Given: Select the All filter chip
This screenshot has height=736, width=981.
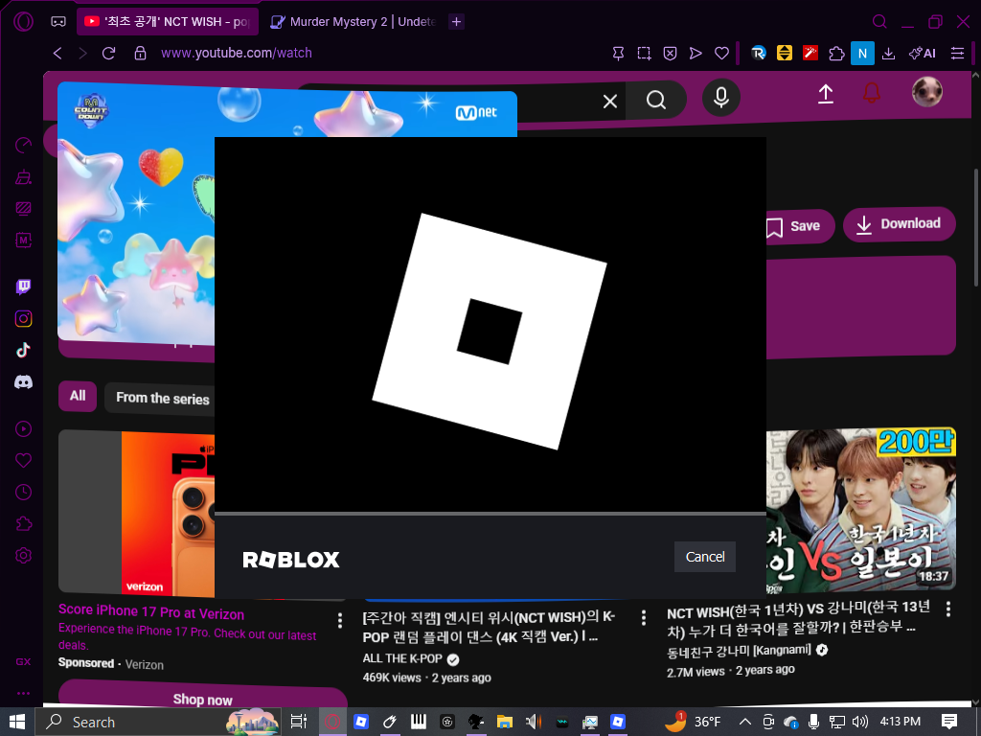Looking at the screenshot, I should pyautogui.click(x=78, y=396).
